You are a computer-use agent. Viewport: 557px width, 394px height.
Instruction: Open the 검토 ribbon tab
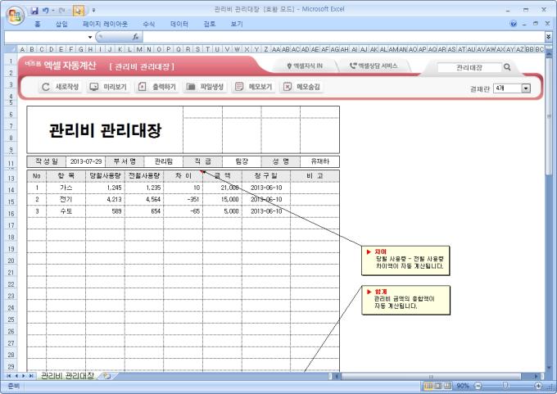tap(209, 24)
